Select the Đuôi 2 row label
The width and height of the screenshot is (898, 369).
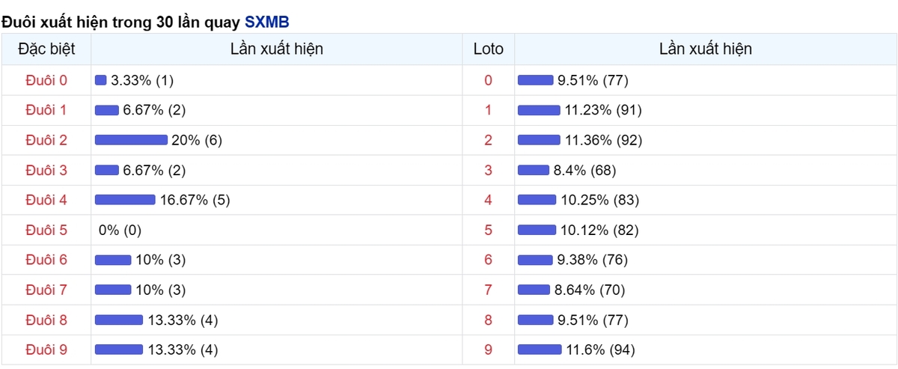tap(46, 140)
